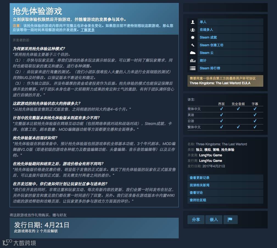Click the 抢先体验游戏 heading
This screenshot has width=277, height=248.
[37, 11]
